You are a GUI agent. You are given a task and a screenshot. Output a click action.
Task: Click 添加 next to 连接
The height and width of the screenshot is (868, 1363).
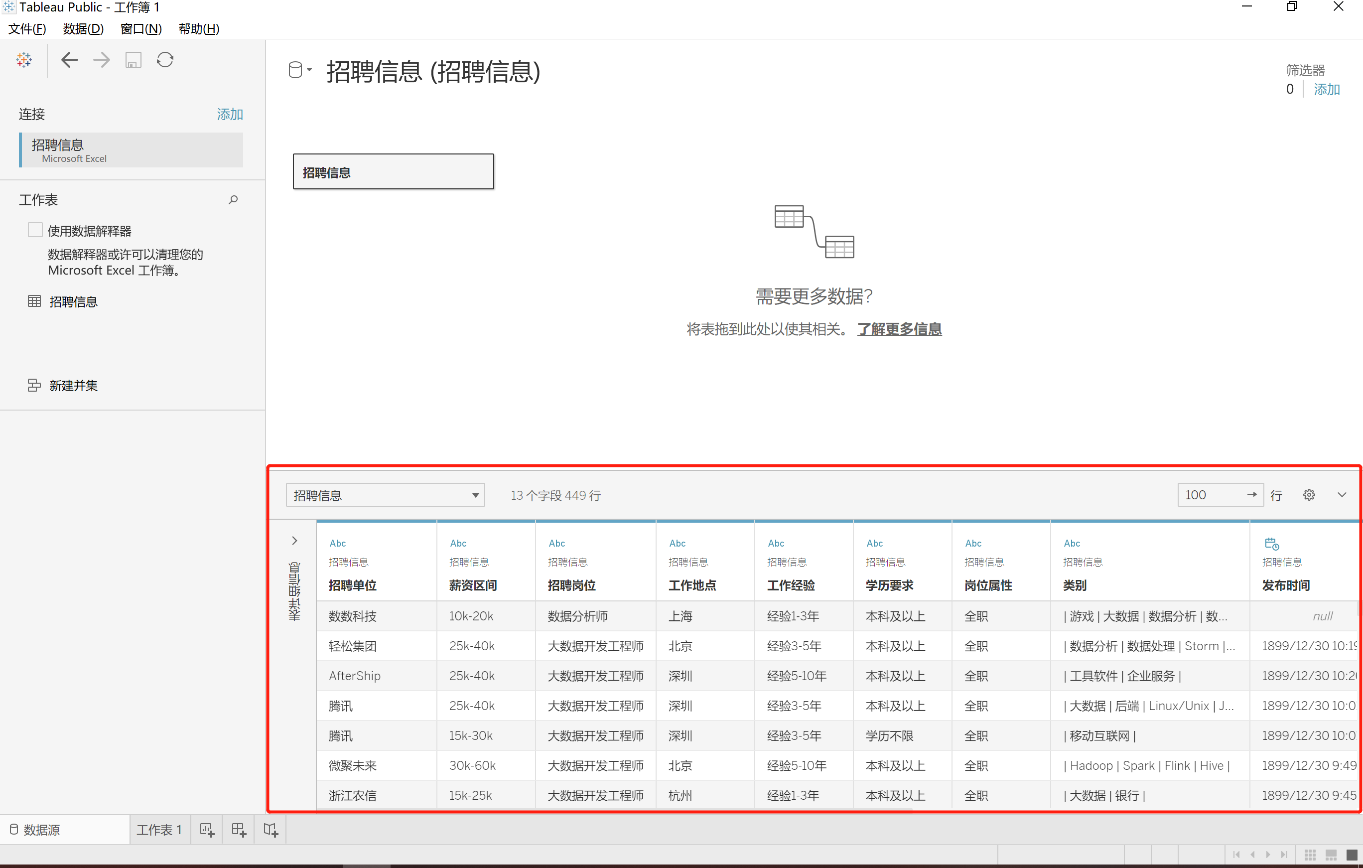tap(229, 115)
